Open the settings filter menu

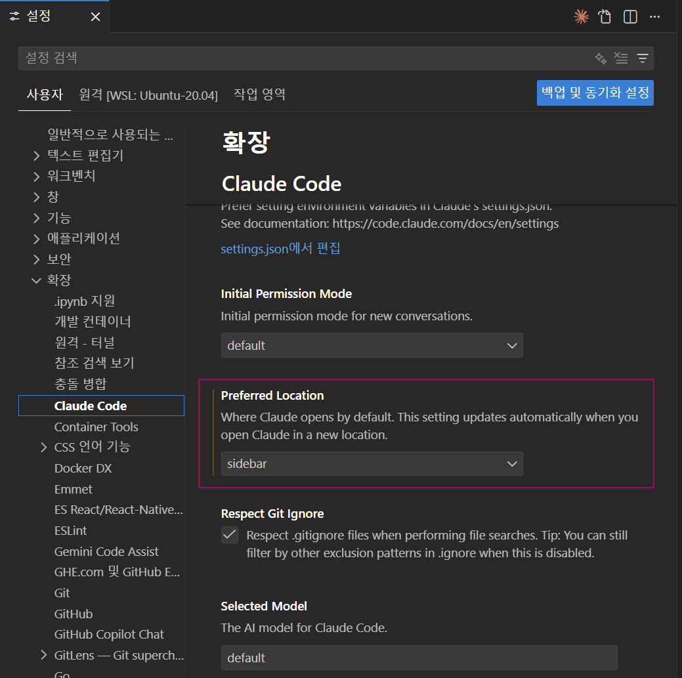point(643,58)
